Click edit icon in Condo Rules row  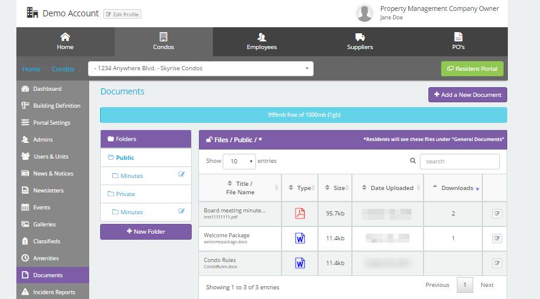(497, 263)
